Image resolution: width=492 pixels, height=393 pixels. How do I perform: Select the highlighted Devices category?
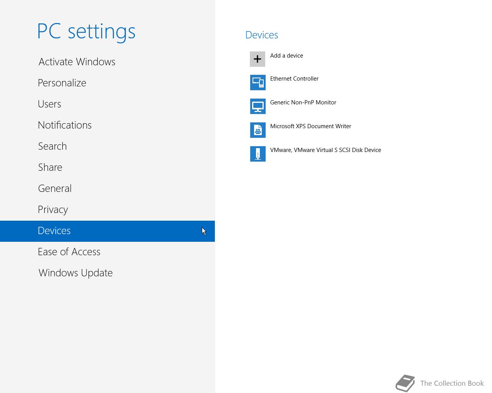pos(107,231)
